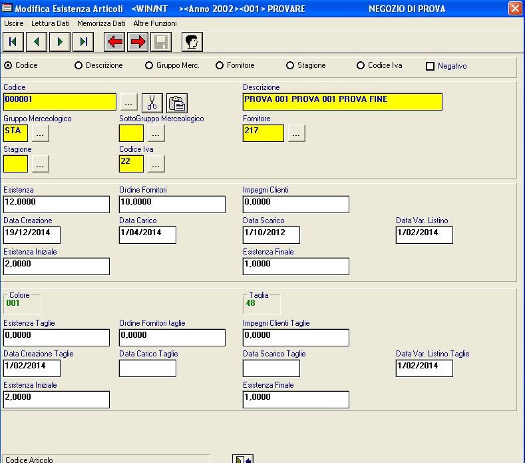The width and height of the screenshot is (525, 465).
Task: Click the Esistenza input field
Action: pos(57,204)
